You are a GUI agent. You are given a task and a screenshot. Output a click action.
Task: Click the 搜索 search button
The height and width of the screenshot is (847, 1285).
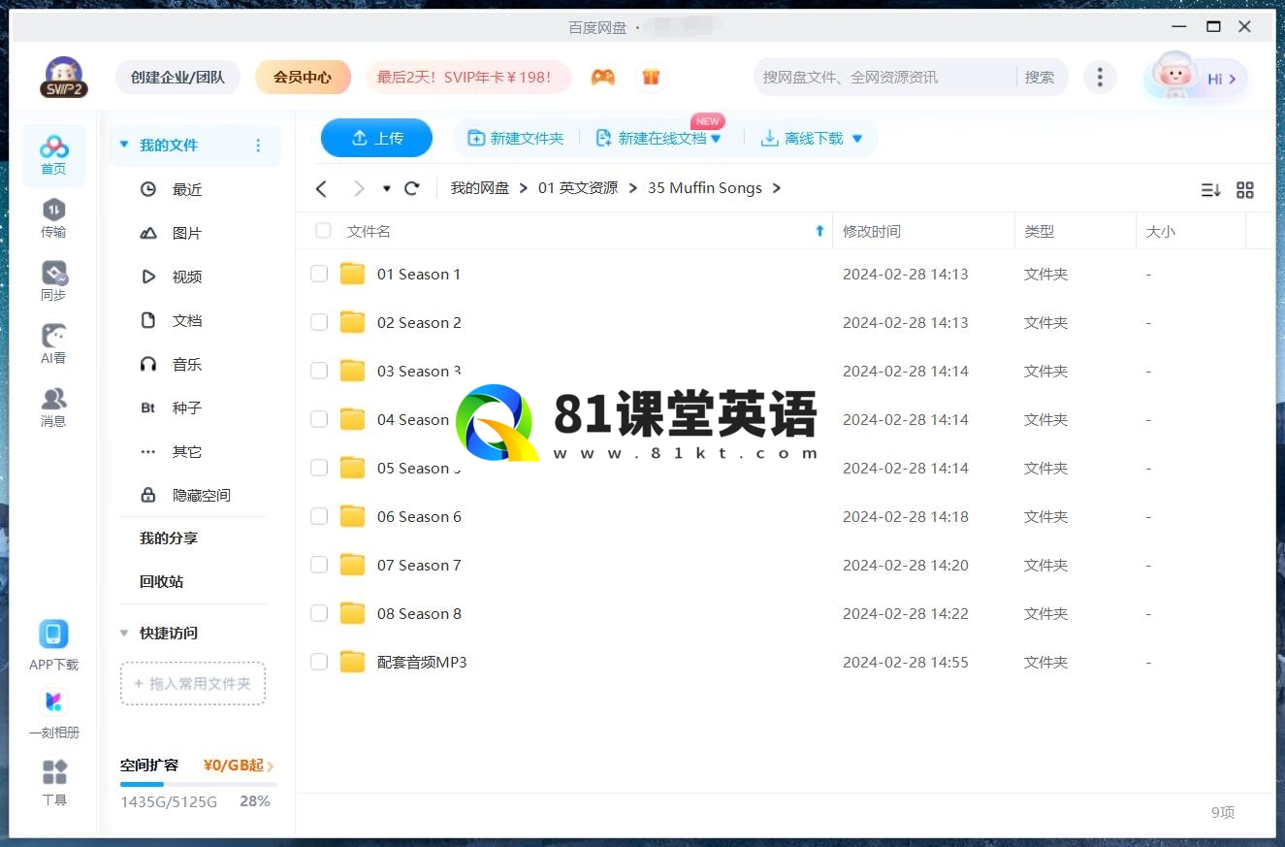(x=1040, y=77)
